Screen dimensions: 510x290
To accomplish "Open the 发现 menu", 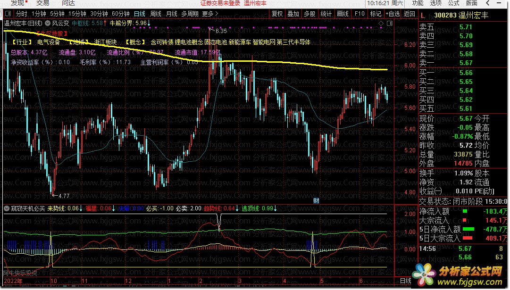I will [x=17, y=3].
